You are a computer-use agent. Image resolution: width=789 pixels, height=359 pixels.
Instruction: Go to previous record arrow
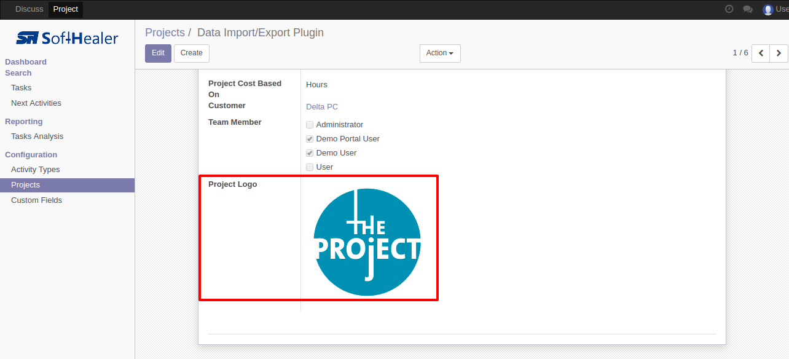tap(761, 53)
